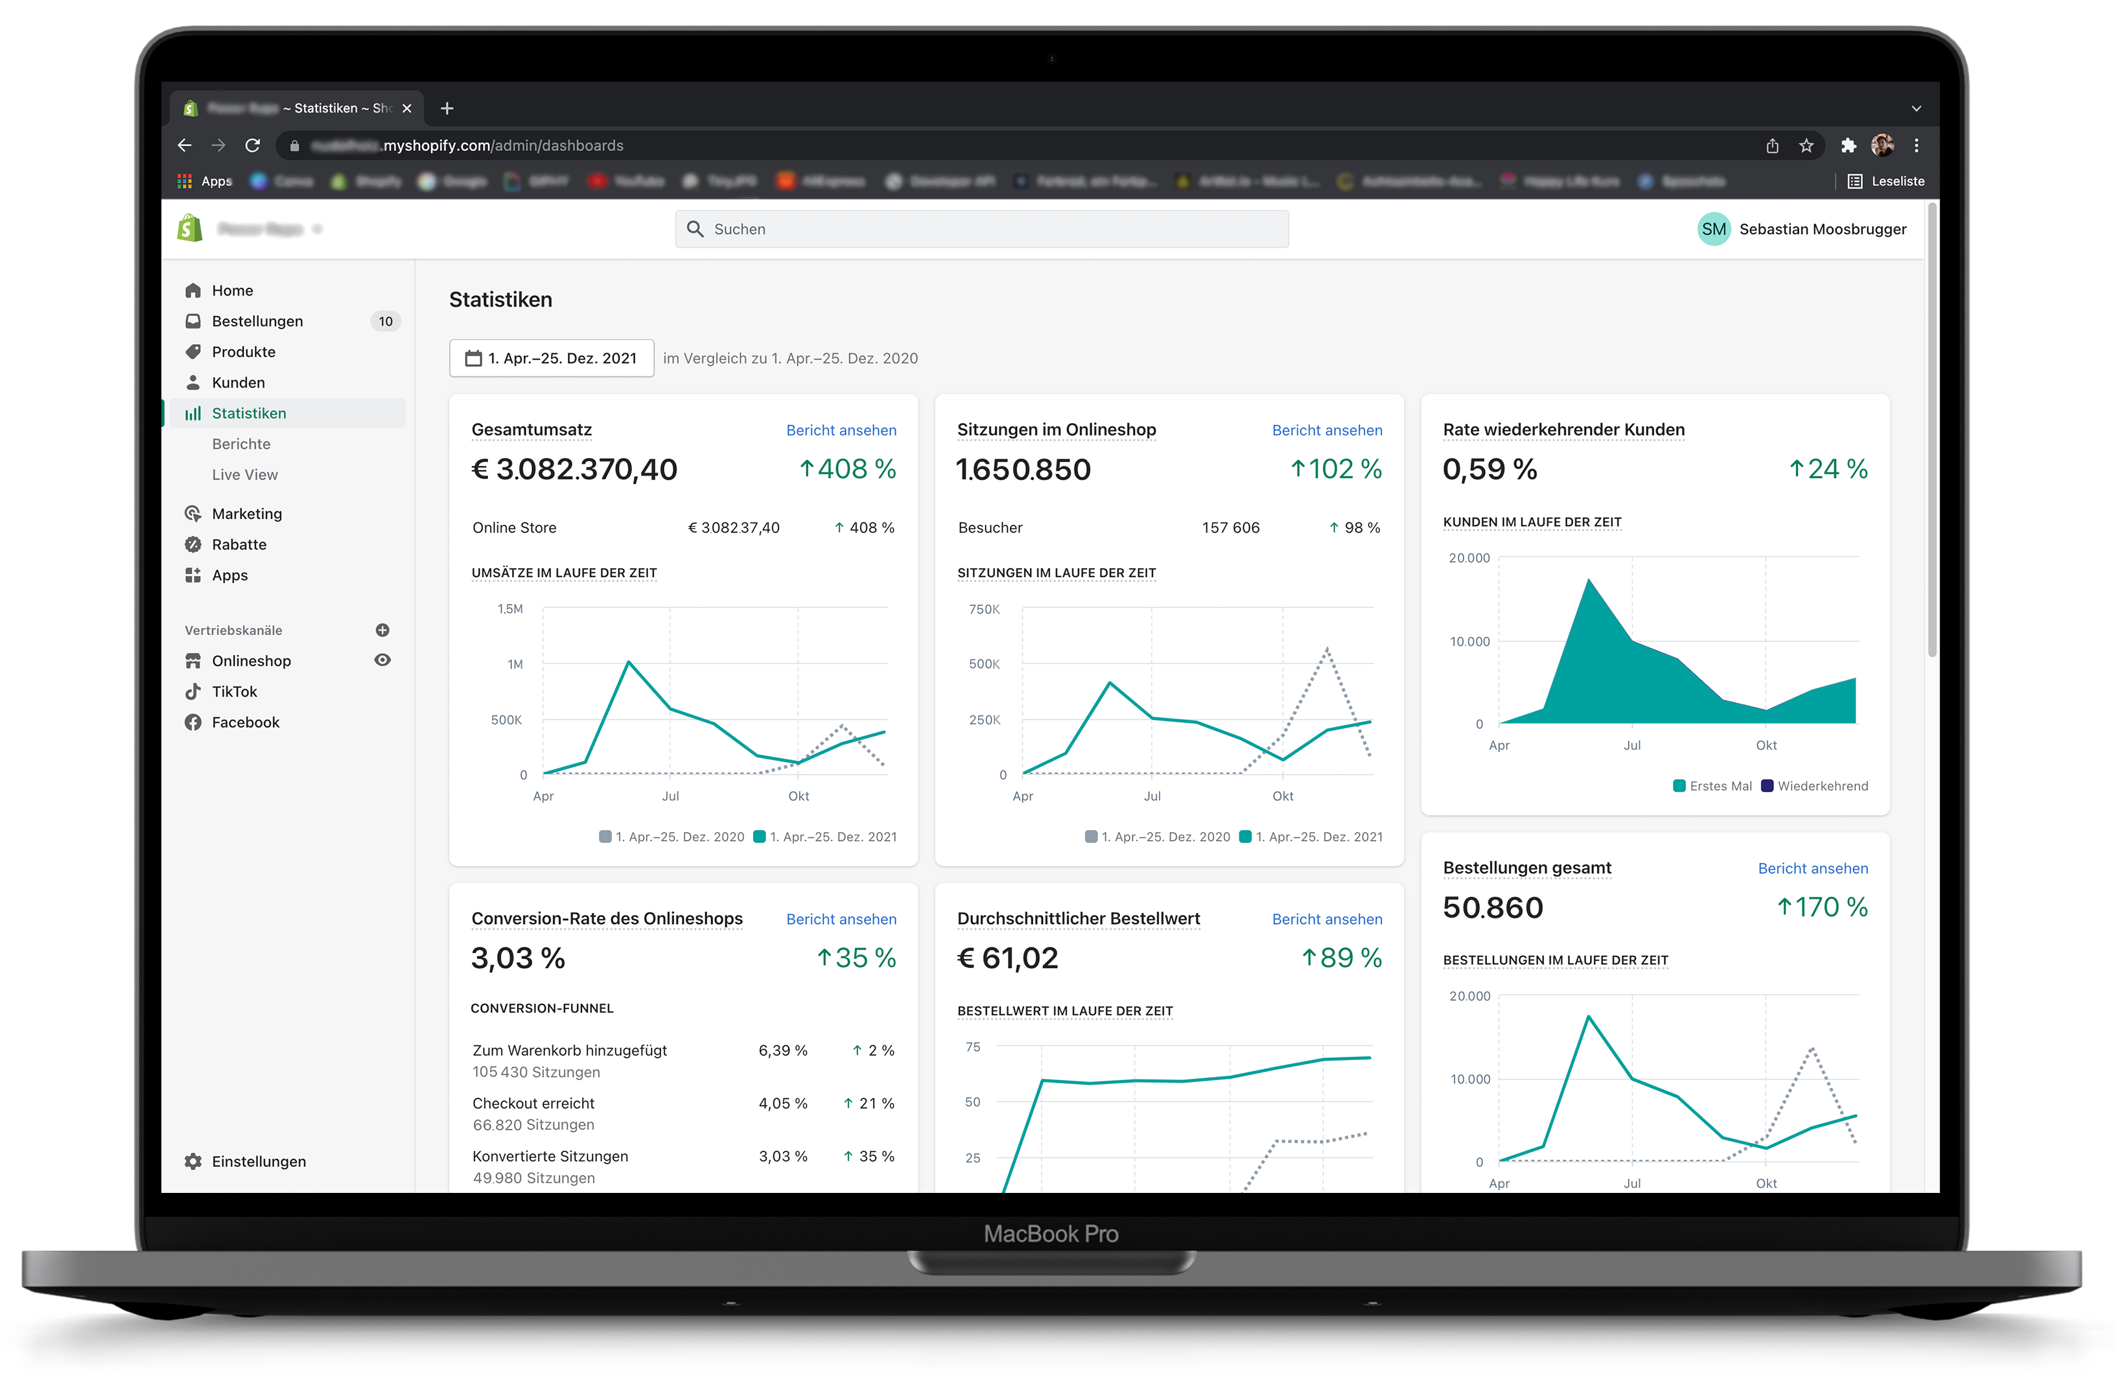
Task: Select Berichte in sidebar
Action: tap(241, 444)
